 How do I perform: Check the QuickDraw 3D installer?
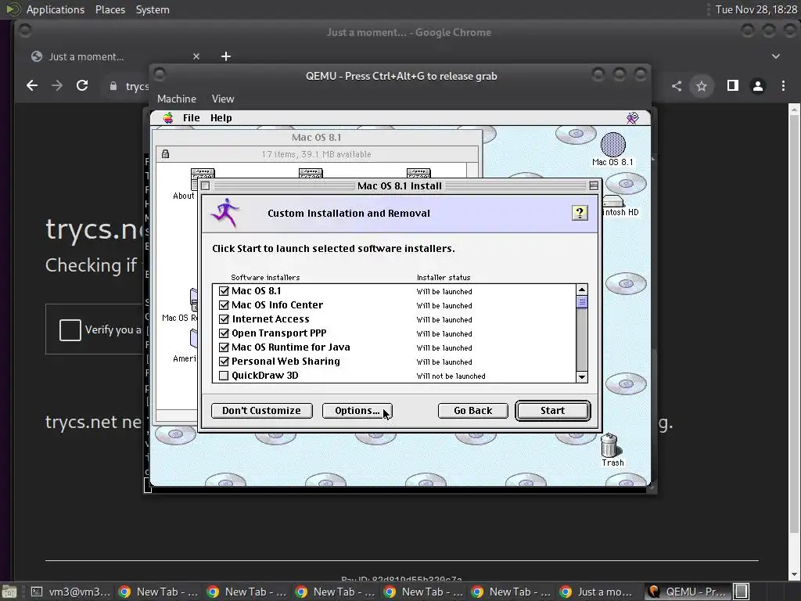tap(224, 376)
